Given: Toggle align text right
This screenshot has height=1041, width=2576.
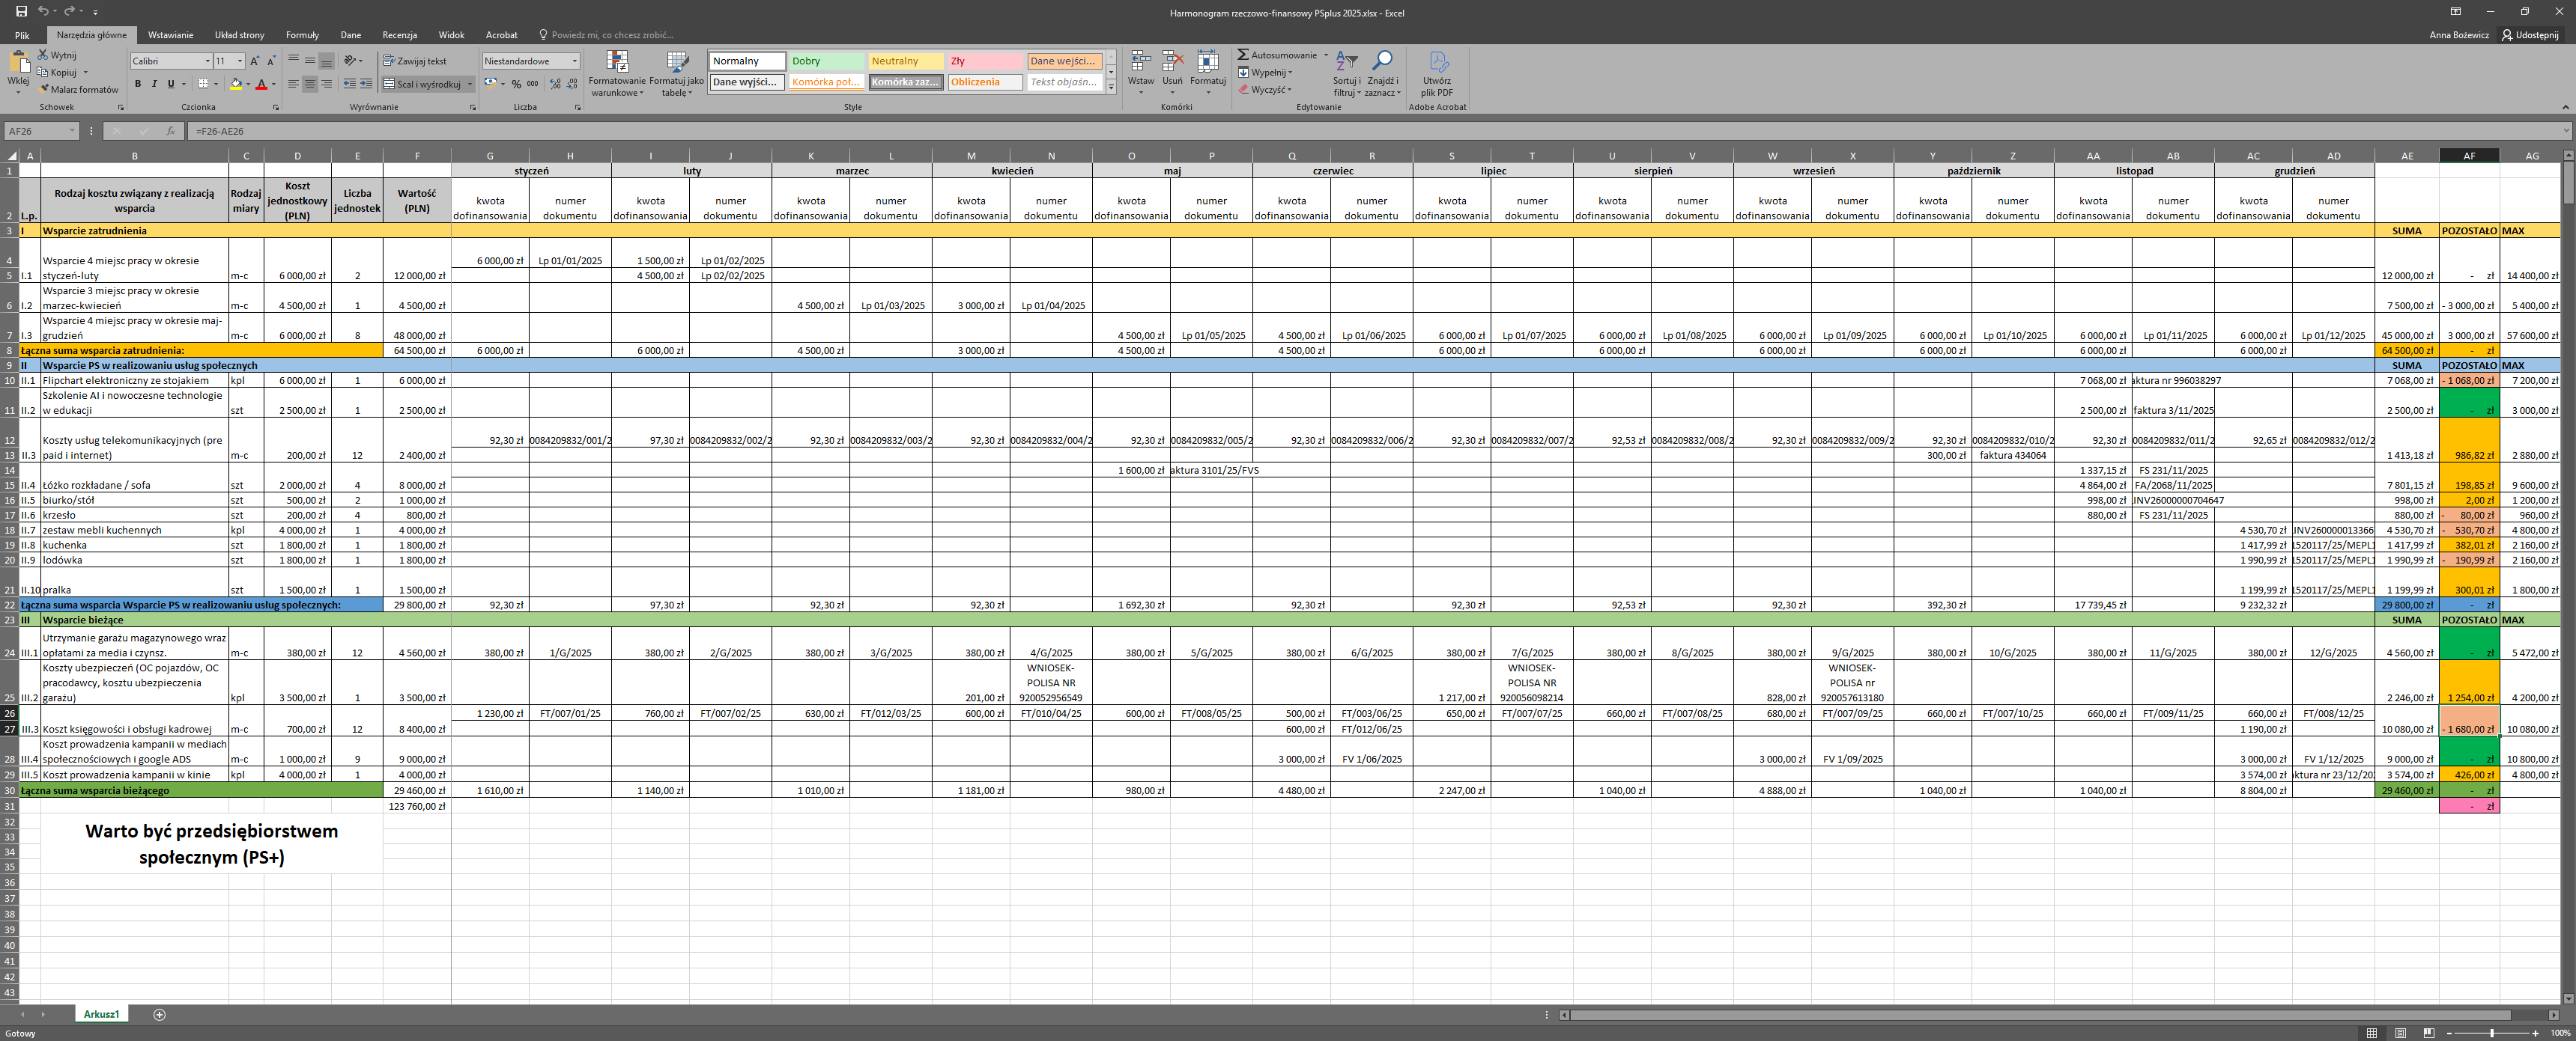Looking at the screenshot, I should 326,84.
